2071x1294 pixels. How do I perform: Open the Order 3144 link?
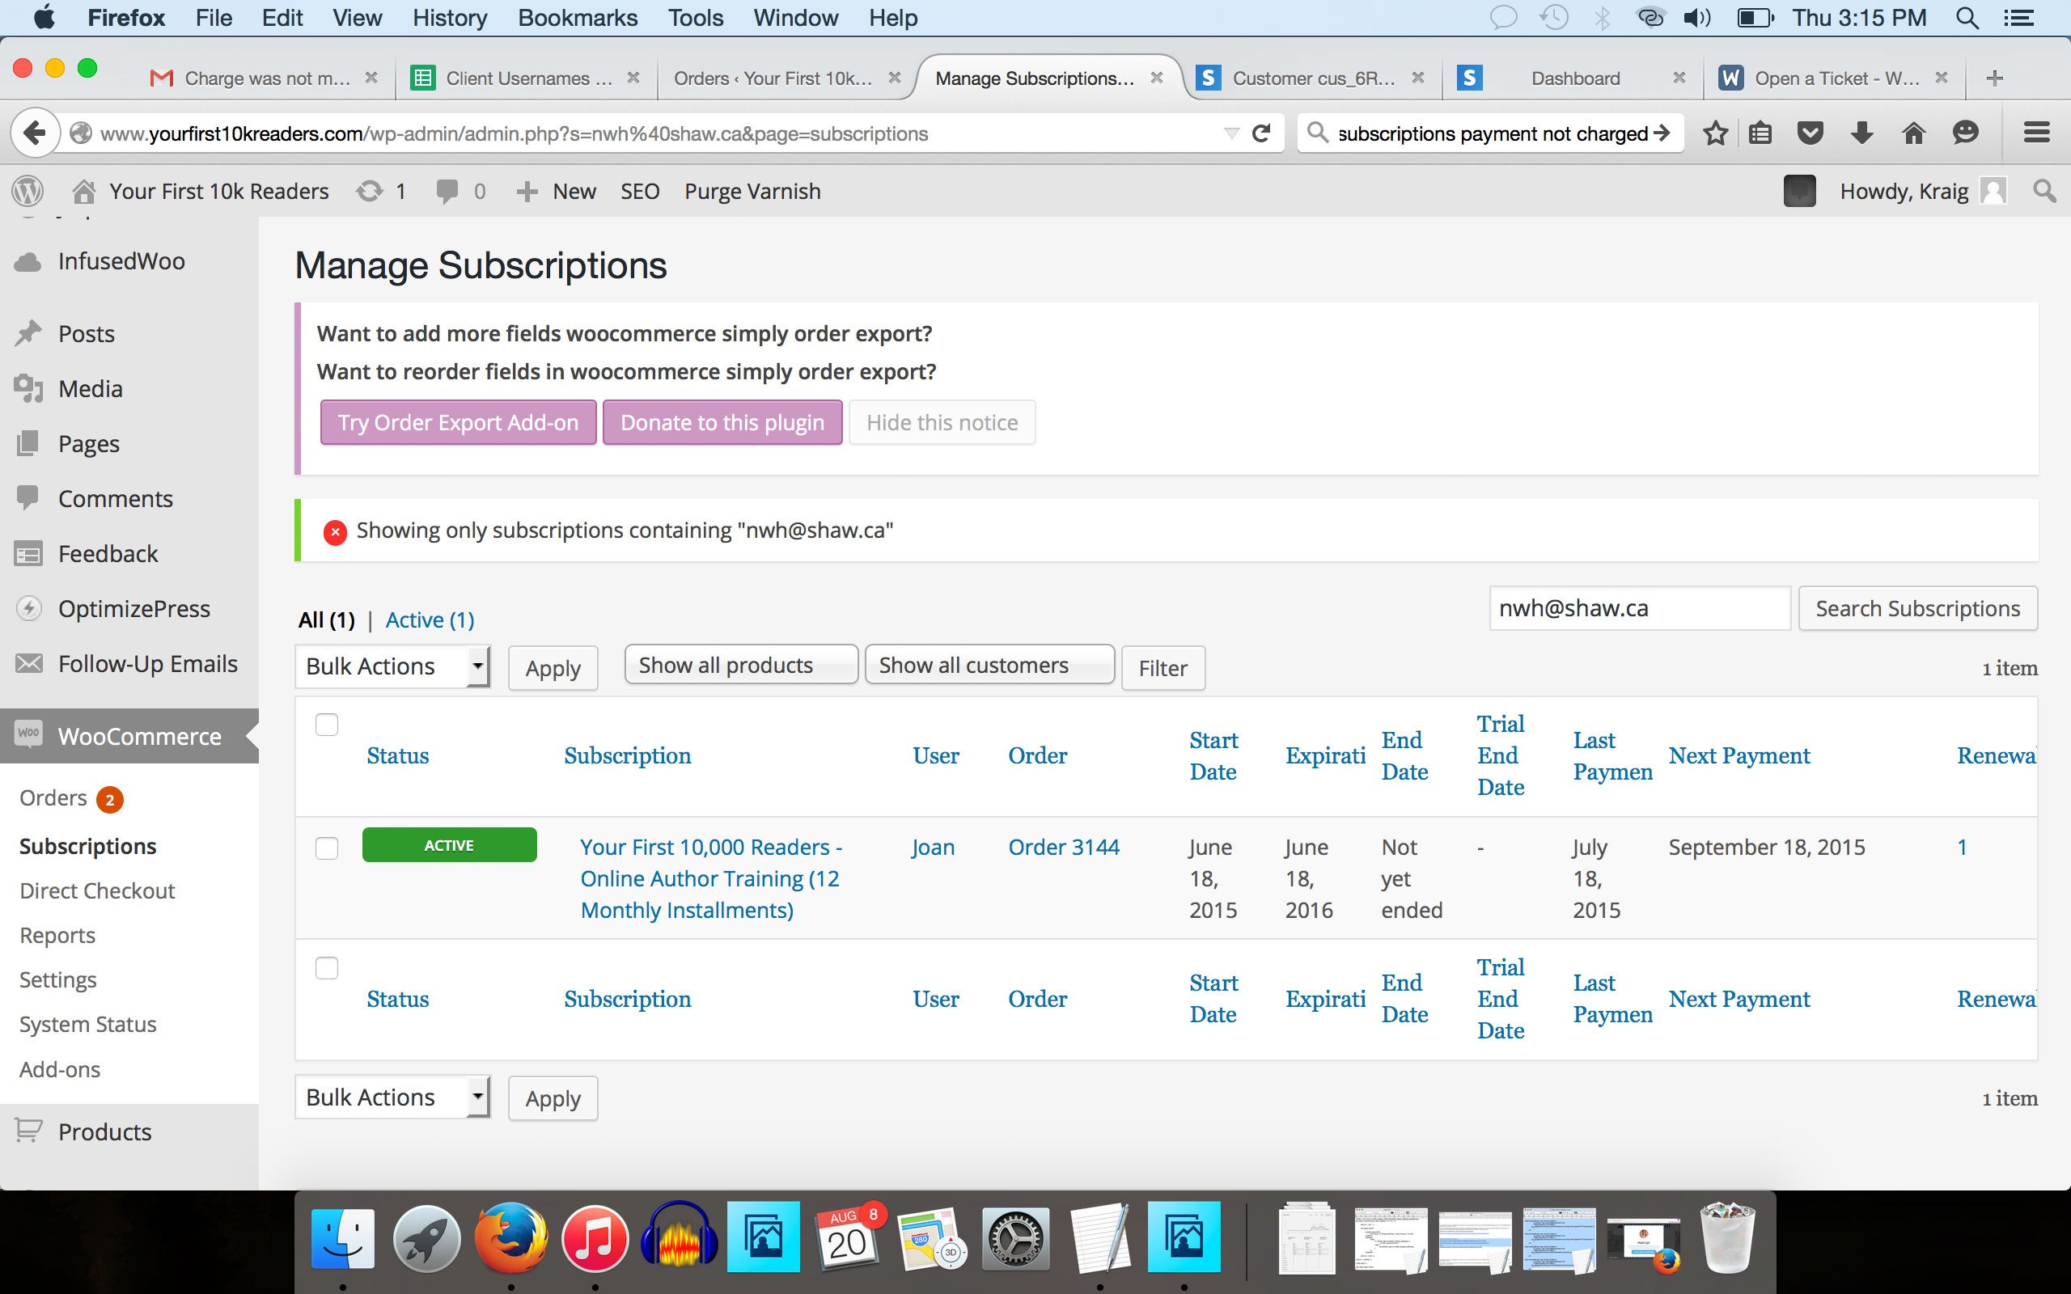coord(1064,848)
